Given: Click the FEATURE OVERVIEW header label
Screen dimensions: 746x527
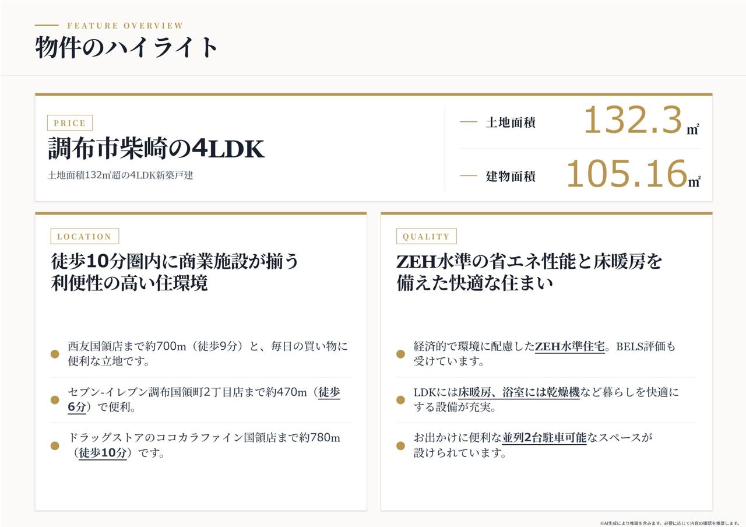Looking at the screenshot, I should tap(125, 26).
